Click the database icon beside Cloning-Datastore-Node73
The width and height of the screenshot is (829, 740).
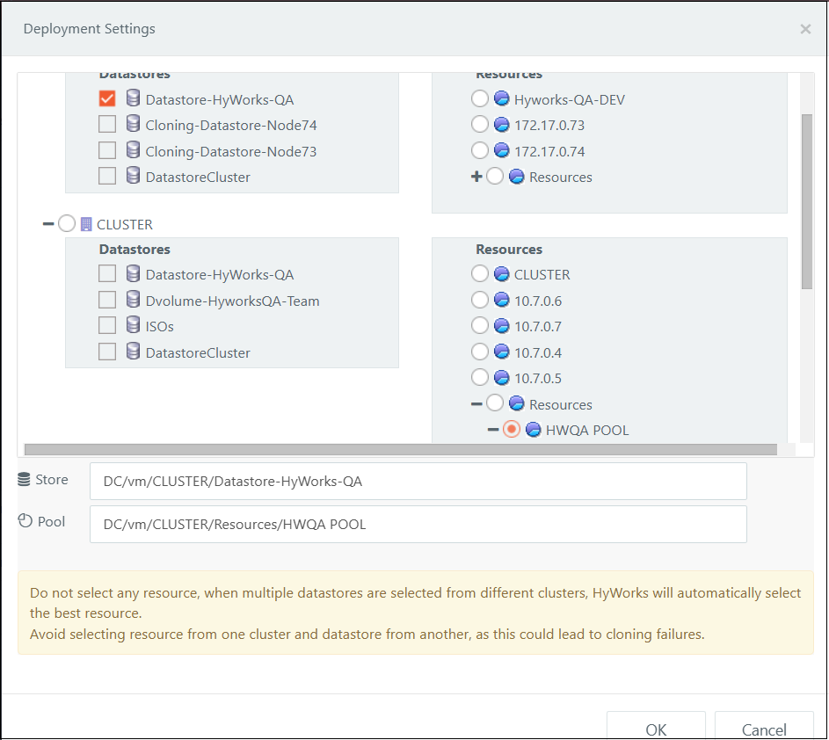[134, 150]
